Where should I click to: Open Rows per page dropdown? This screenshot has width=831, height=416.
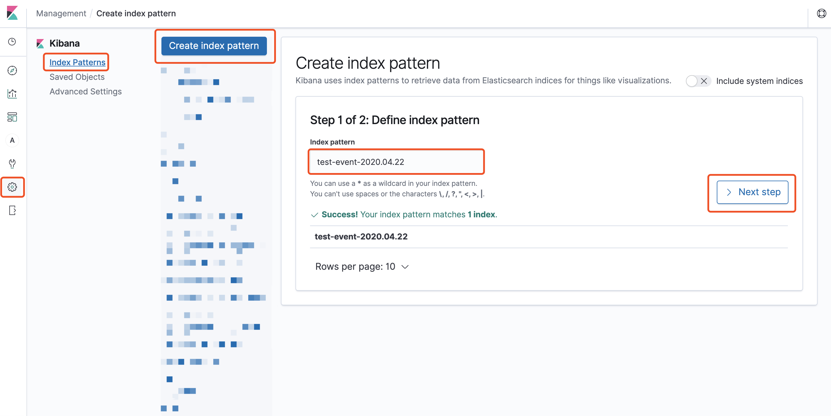362,267
